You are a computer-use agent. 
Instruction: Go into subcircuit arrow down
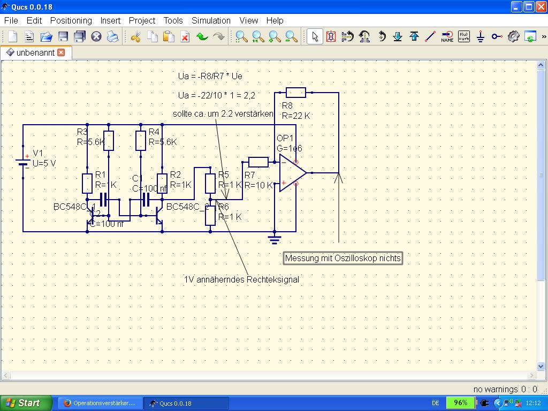click(x=398, y=36)
